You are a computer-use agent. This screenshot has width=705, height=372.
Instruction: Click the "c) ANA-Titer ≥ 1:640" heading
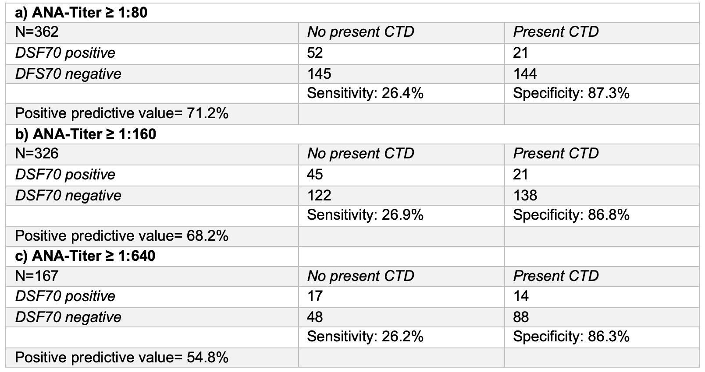pos(85,256)
